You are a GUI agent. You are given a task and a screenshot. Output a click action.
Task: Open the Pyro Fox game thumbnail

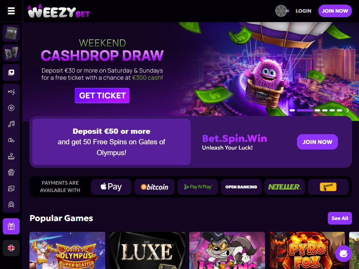[x=307, y=250]
